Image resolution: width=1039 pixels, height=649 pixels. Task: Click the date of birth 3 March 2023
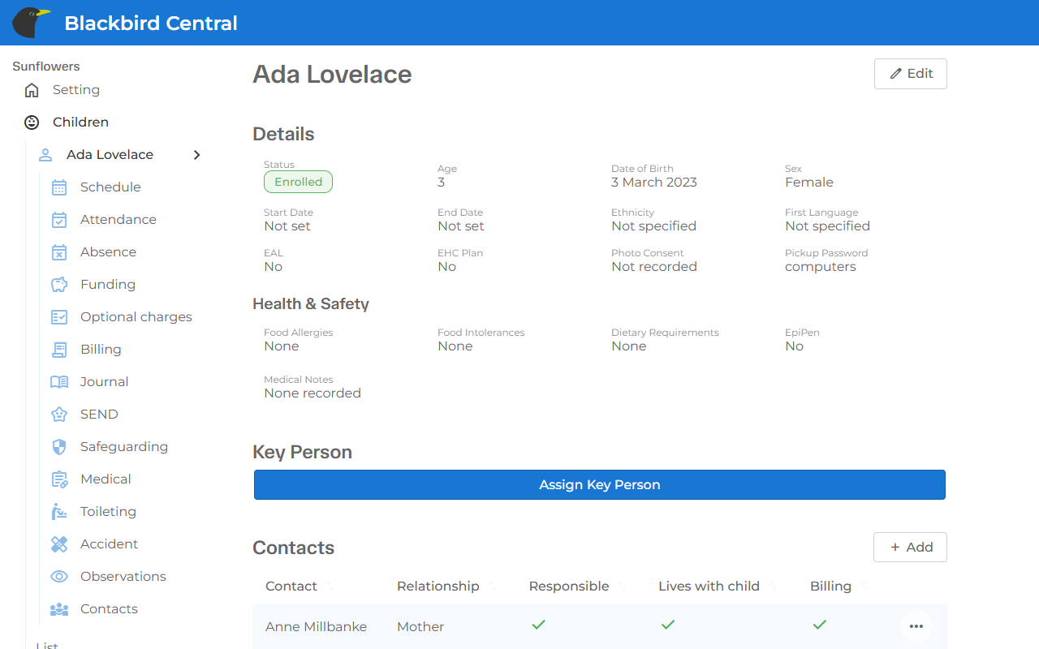click(x=654, y=183)
